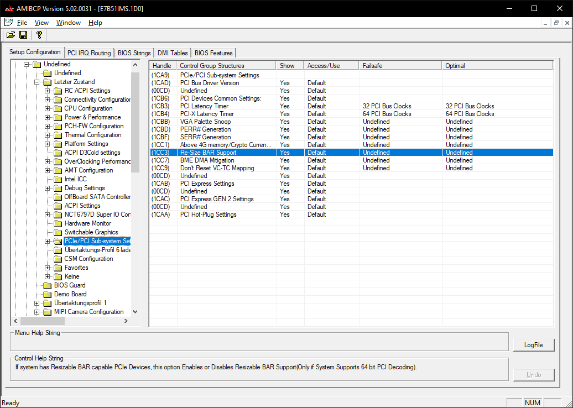The width and height of the screenshot is (573, 408).
Task: Click the tree scroll down arrow
Action: pos(135,312)
